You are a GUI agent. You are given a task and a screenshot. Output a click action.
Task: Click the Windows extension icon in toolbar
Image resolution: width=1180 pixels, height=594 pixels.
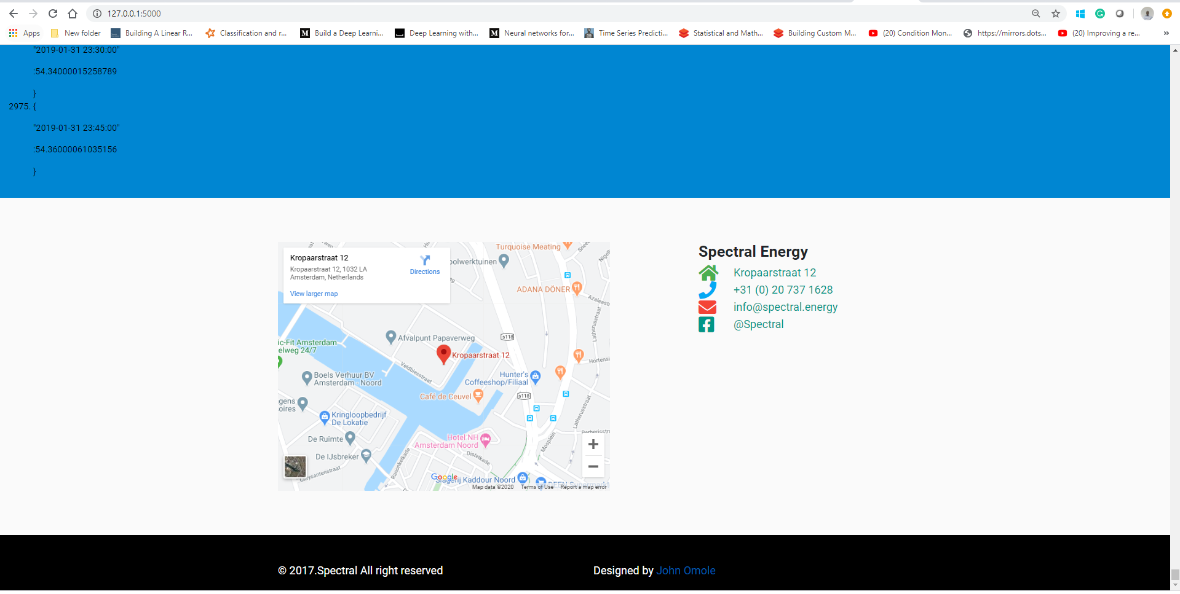[1080, 14]
